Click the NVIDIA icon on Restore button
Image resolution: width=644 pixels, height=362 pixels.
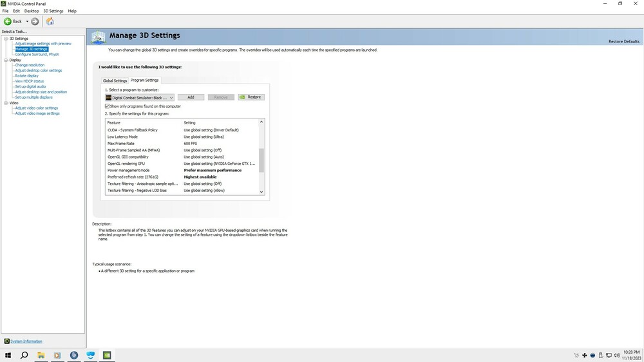pos(242,97)
